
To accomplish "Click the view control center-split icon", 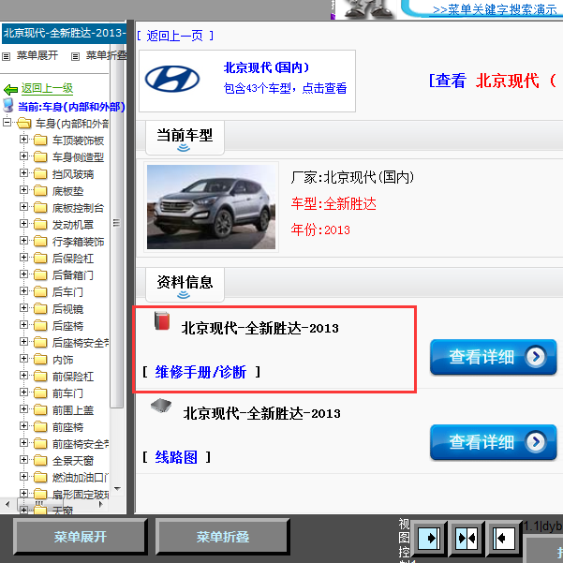I will (x=467, y=538).
